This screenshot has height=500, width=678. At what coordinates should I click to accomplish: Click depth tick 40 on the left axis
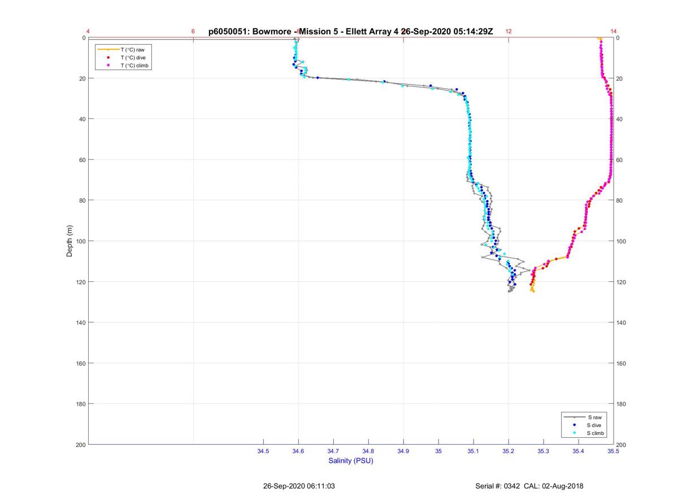82,119
